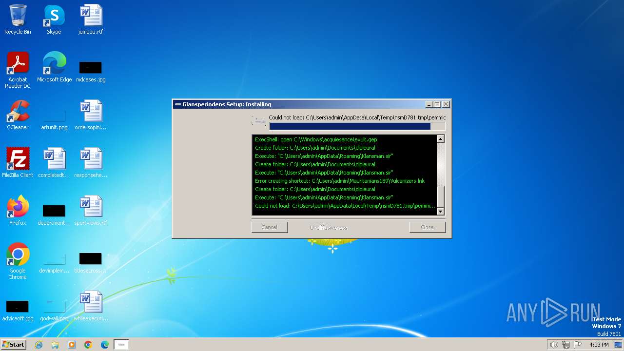The image size is (624, 351).
Task: Click the Undiffusiveness branding text
Action: pyautogui.click(x=329, y=228)
